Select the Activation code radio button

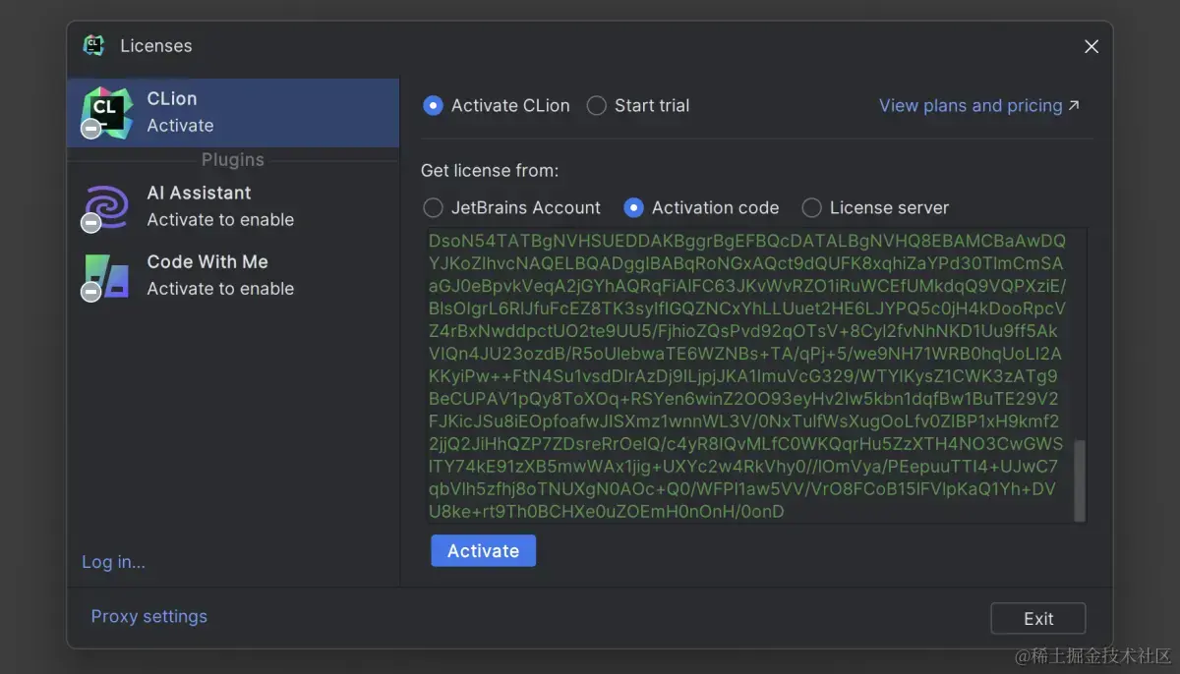pos(633,207)
